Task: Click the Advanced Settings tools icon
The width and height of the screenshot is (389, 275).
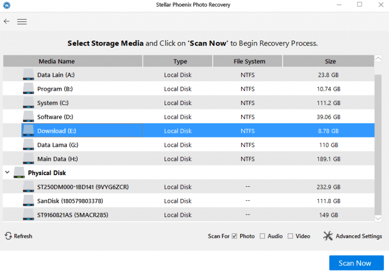Action: click(328, 236)
